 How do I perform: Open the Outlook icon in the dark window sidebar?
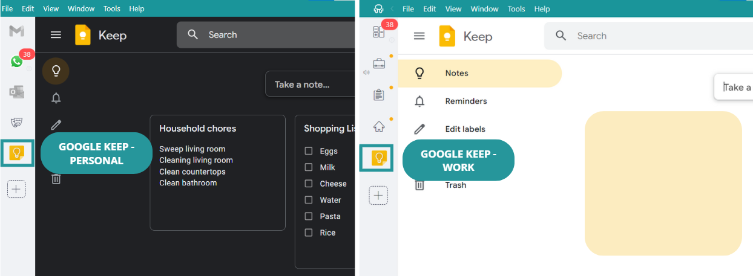(x=16, y=92)
